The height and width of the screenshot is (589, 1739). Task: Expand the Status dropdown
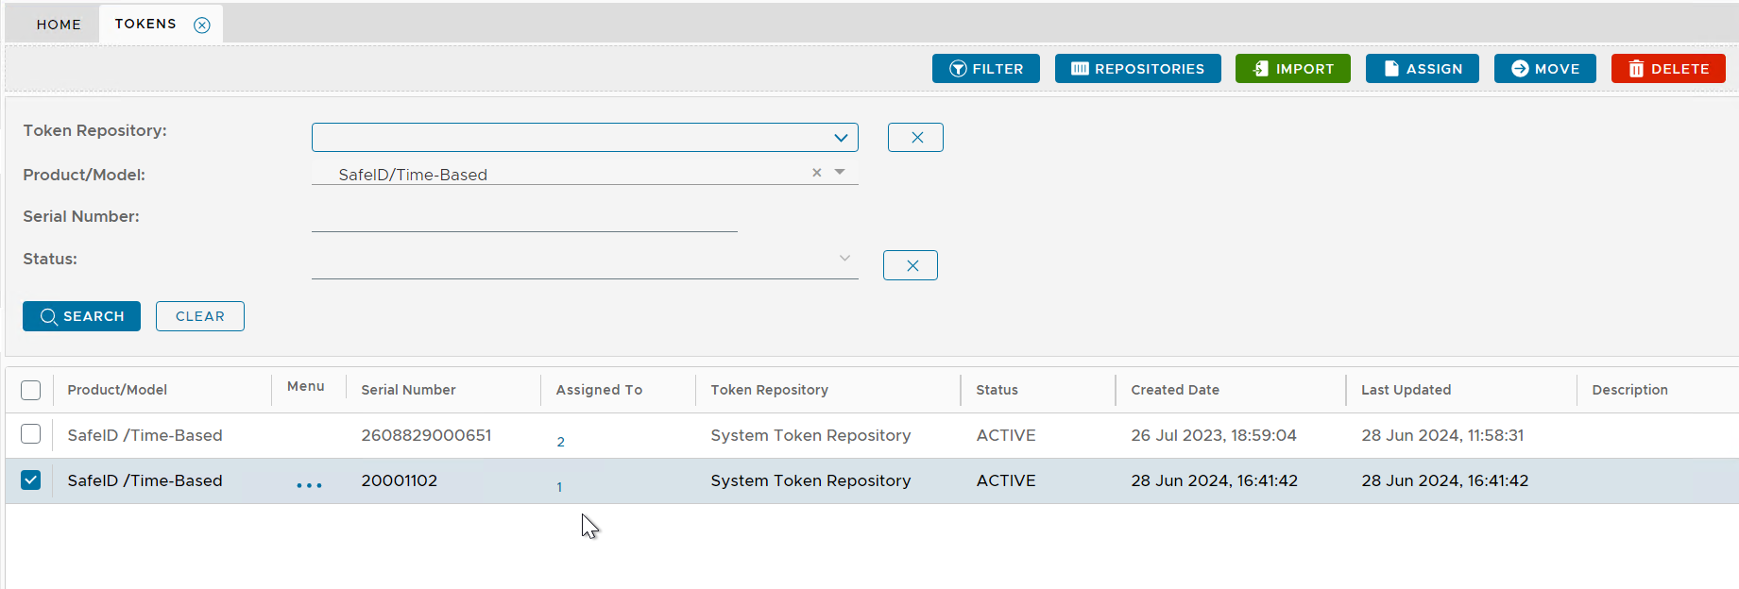click(844, 259)
